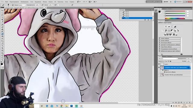
Task: Switch to the Каналы tab
Action: coord(164,57)
